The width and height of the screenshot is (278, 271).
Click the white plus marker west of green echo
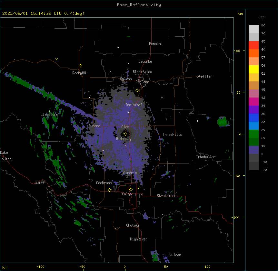(197, 121)
